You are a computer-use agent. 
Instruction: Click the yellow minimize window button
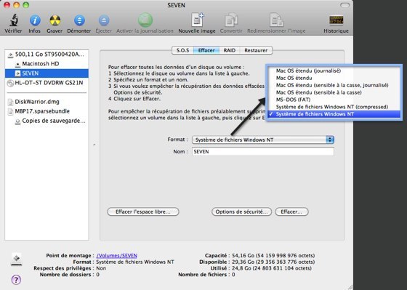click(16, 5)
